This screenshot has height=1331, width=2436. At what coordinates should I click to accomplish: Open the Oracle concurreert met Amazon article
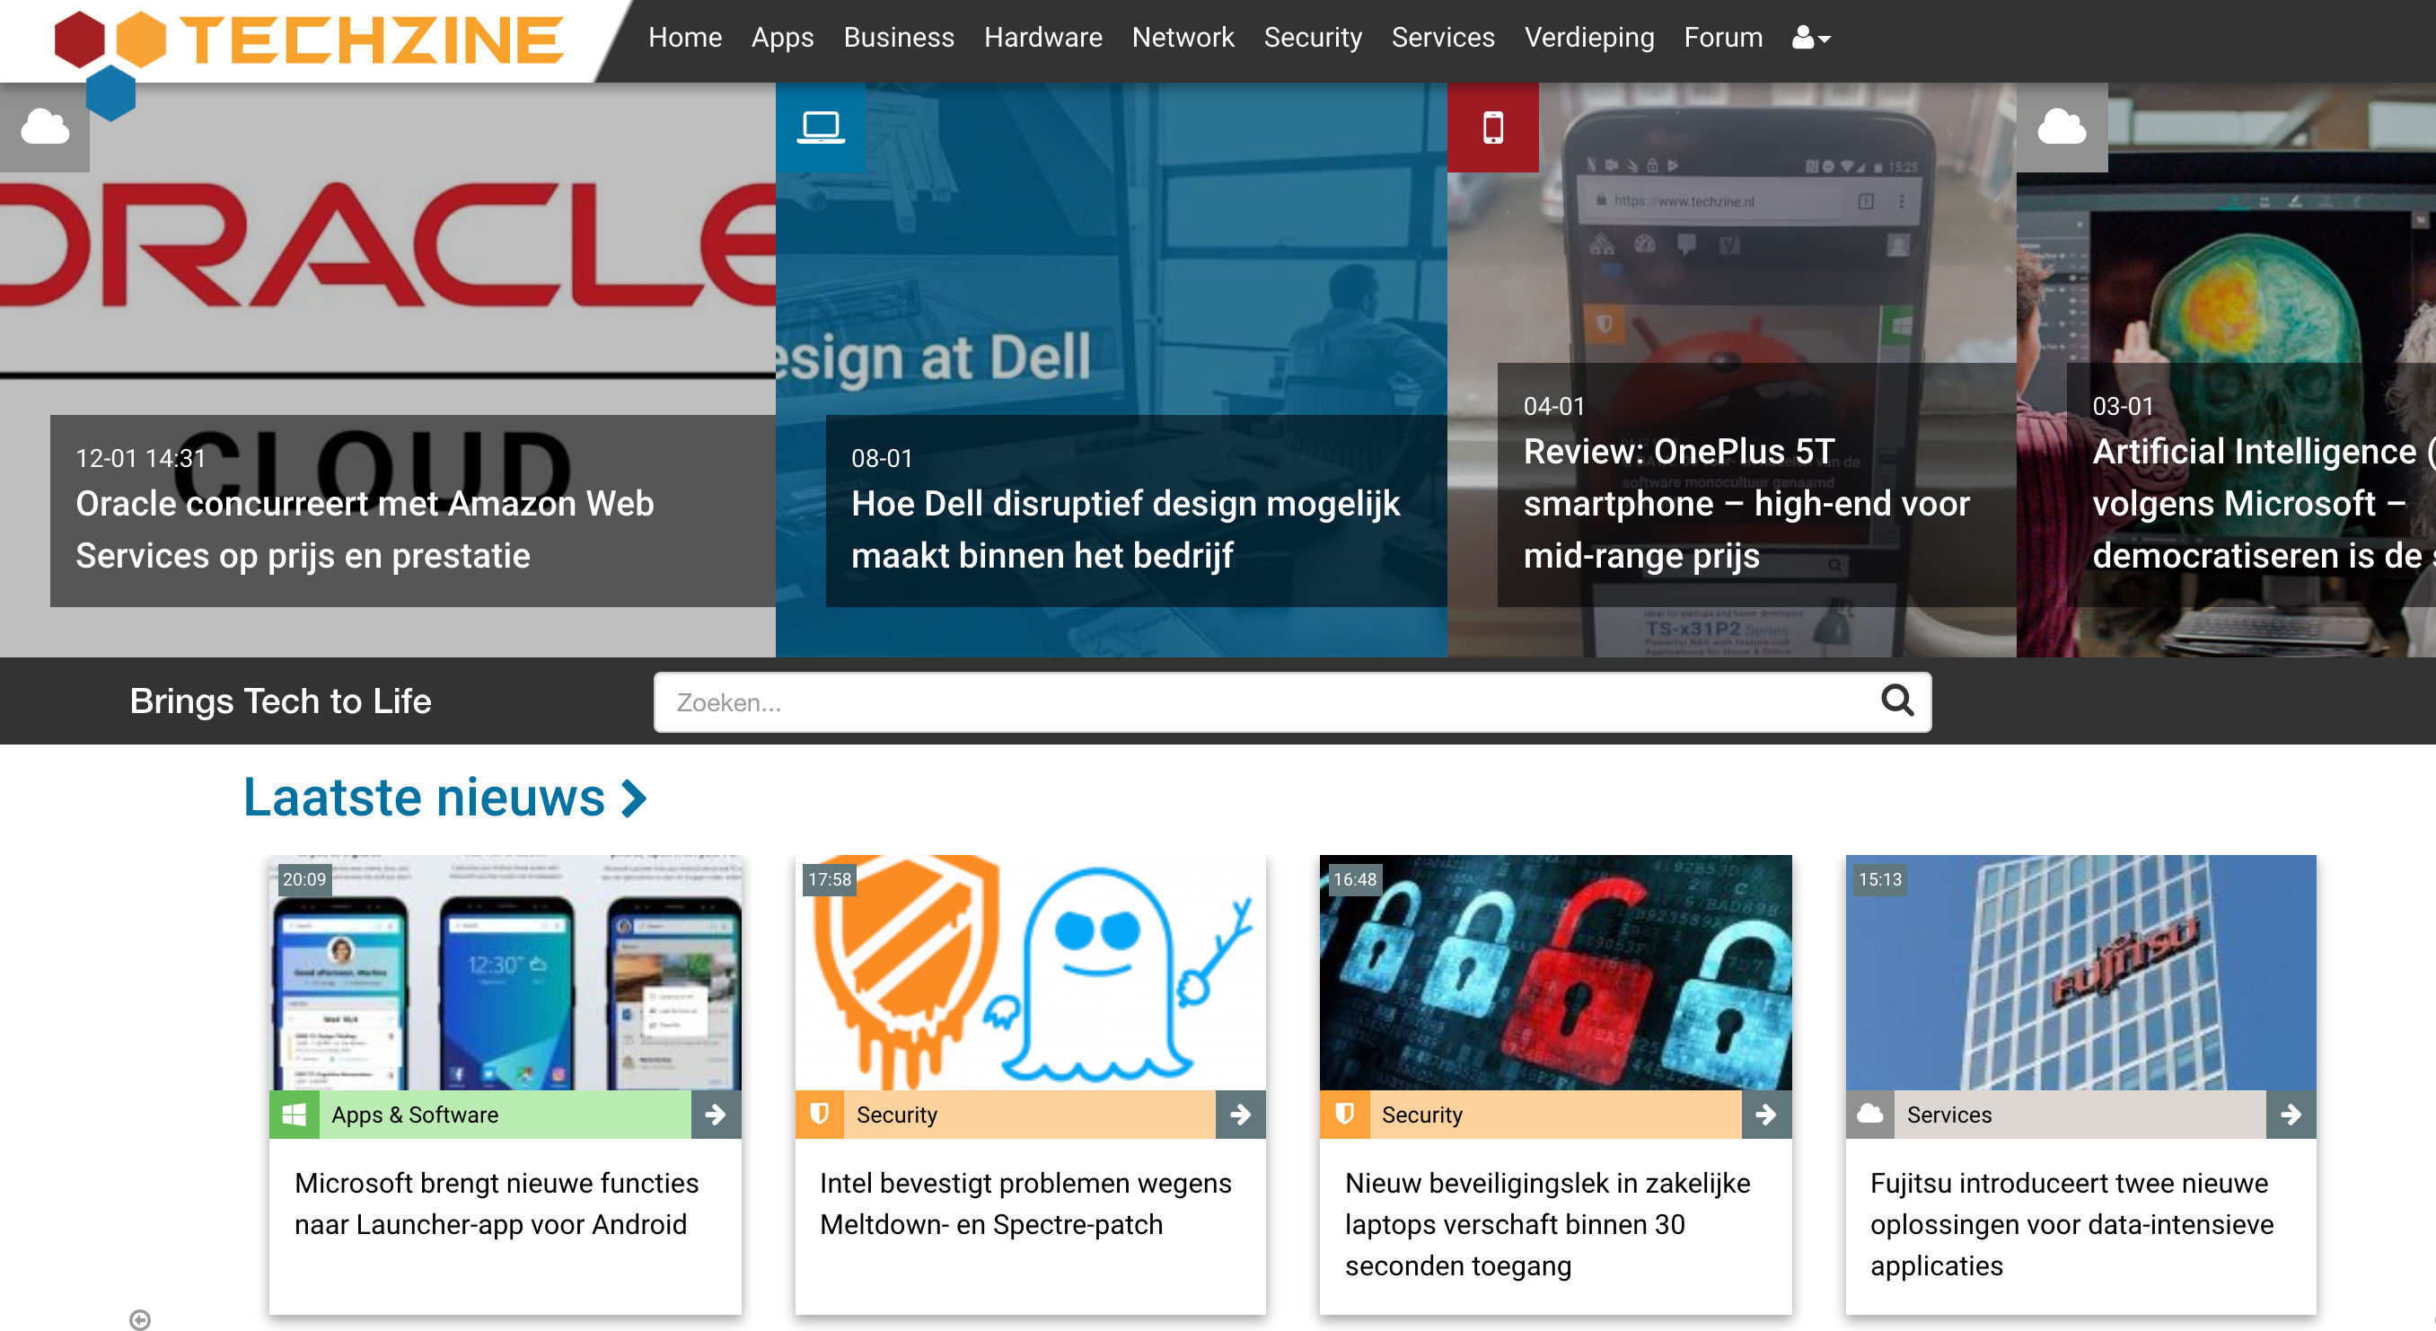point(364,530)
